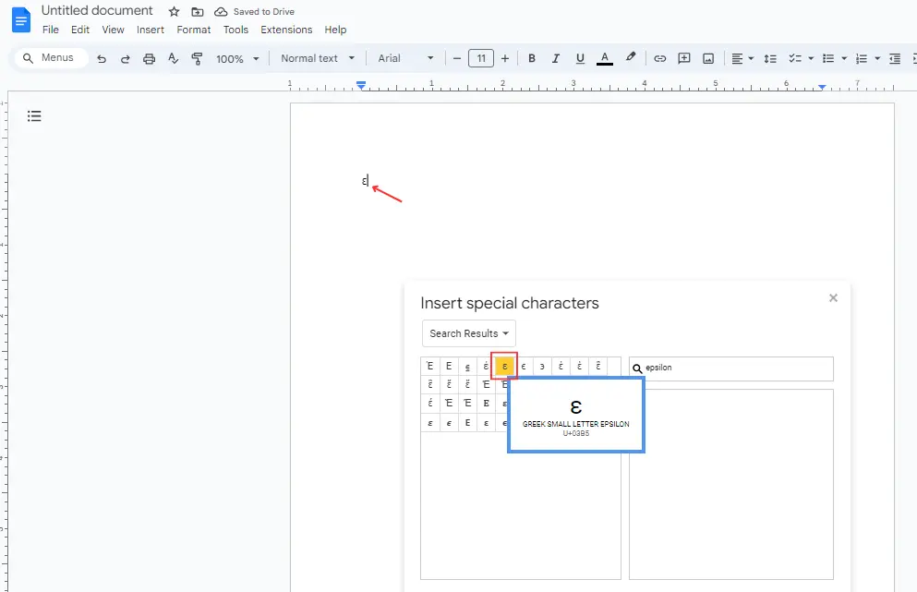Open the View menu
The width and height of the screenshot is (917, 592).
pos(113,30)
